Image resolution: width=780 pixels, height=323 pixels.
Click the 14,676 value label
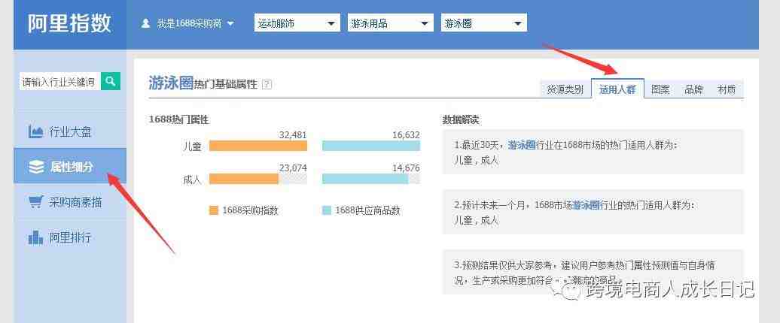pyautogui.click(x=406, y=168)
